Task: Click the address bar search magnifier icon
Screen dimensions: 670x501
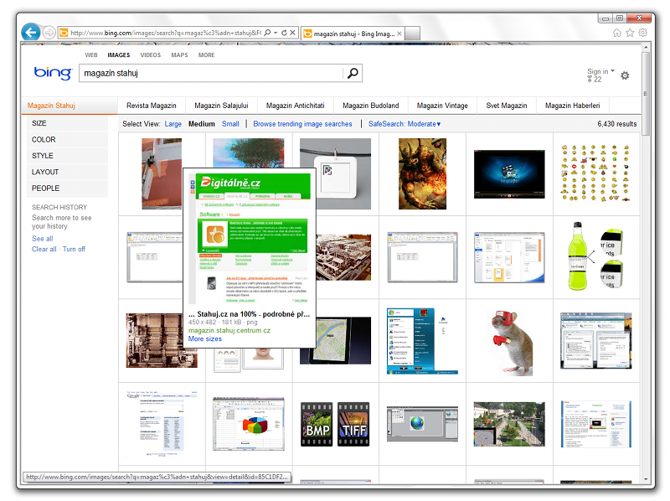Action: [267, 33]
